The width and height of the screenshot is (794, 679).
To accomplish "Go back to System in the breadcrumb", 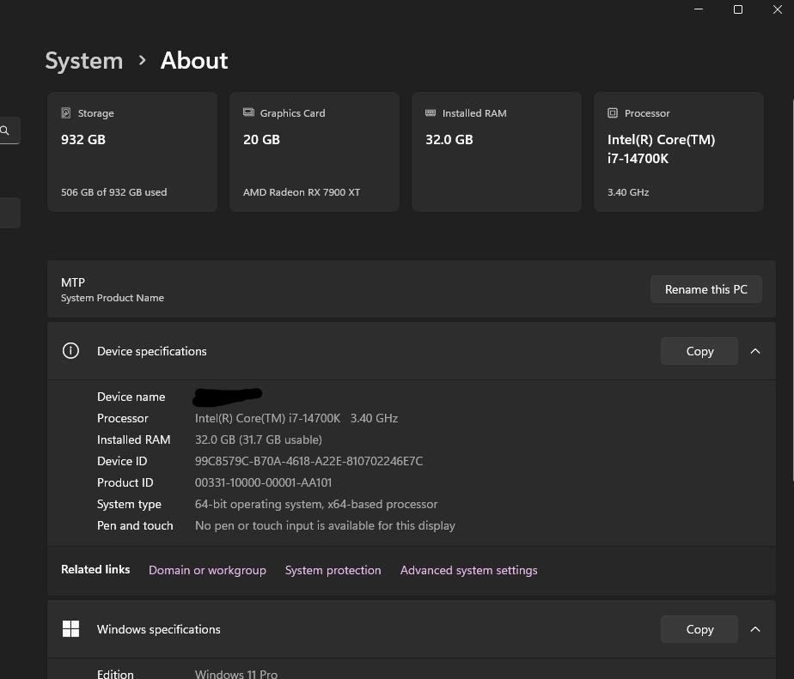I will (x=84, y=61).
